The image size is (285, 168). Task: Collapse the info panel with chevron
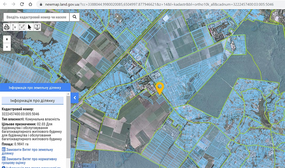[x=75, y=98]
